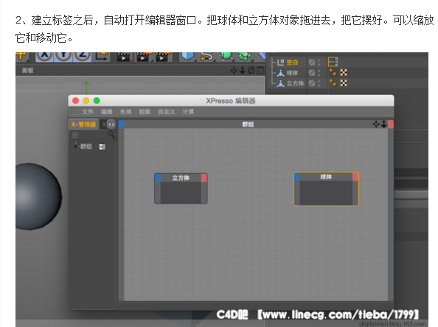Click the grip icon left of 文件 menu

(x=74, y=112)
